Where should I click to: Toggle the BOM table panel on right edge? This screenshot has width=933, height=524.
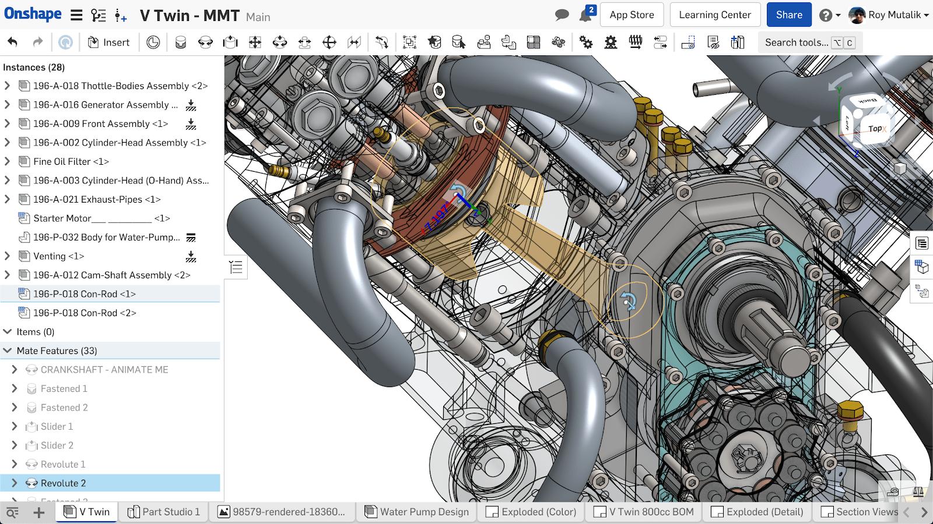922,243
